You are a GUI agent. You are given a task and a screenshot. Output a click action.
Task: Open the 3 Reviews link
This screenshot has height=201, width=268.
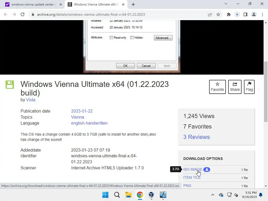tap(197, 137)
